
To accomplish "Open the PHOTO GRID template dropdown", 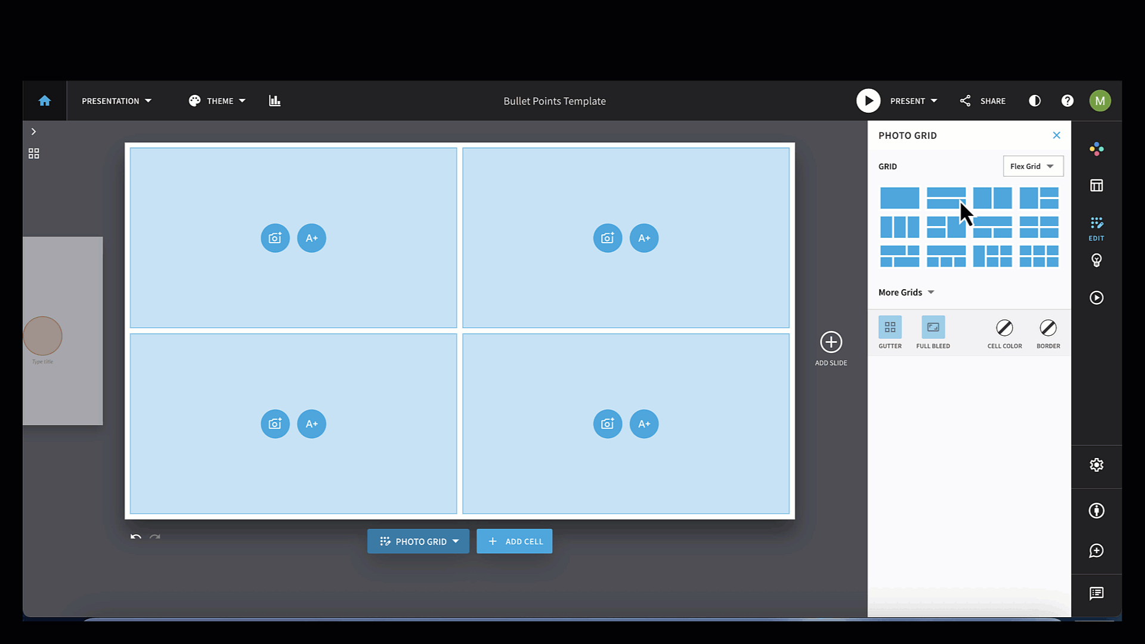I will point(418,541).
